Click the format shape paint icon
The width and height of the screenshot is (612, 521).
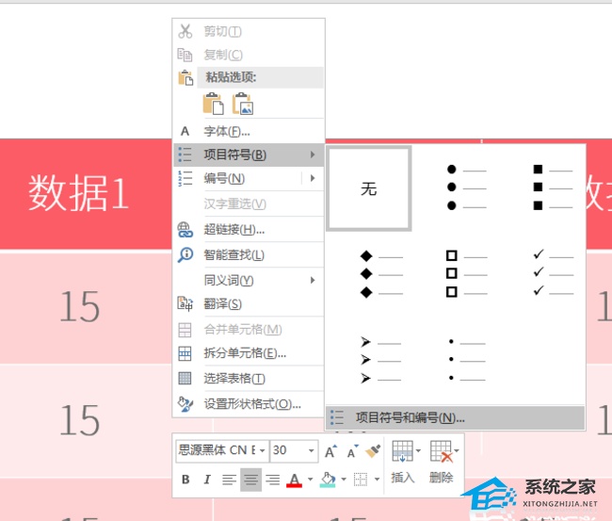(x=185, y=404)
